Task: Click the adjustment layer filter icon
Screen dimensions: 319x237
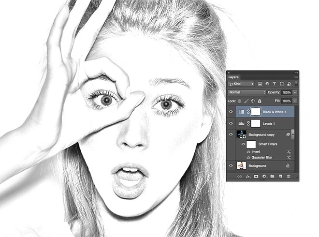Action: click(267, 84)
